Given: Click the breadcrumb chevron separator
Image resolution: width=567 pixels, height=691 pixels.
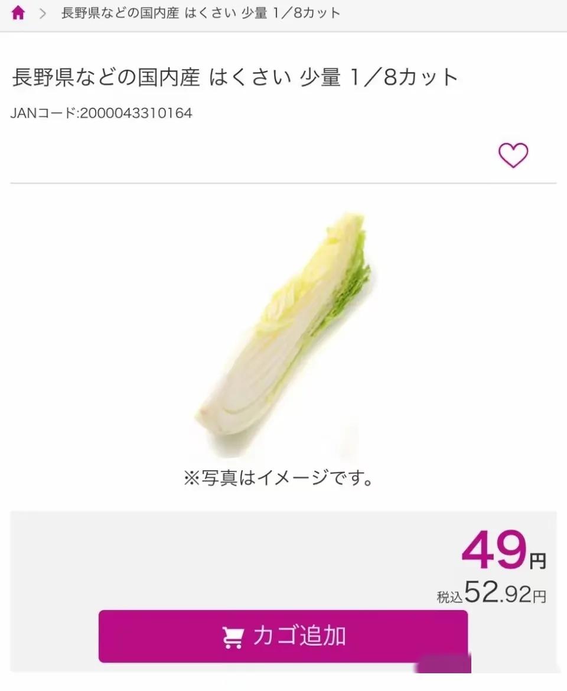Looking at the screenshot, I should point(43,14).
